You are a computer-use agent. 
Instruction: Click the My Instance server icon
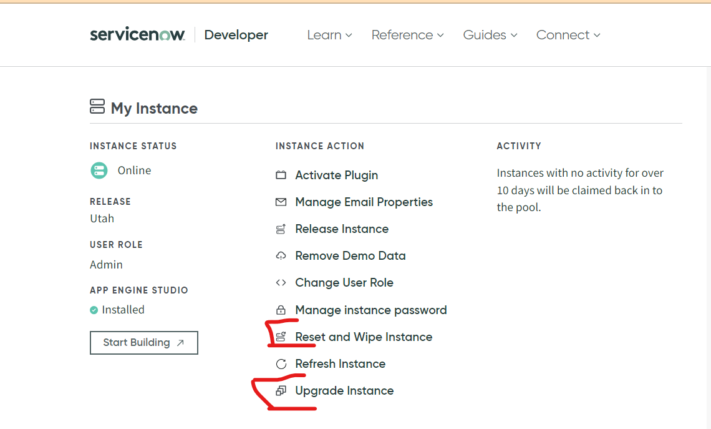97,106
